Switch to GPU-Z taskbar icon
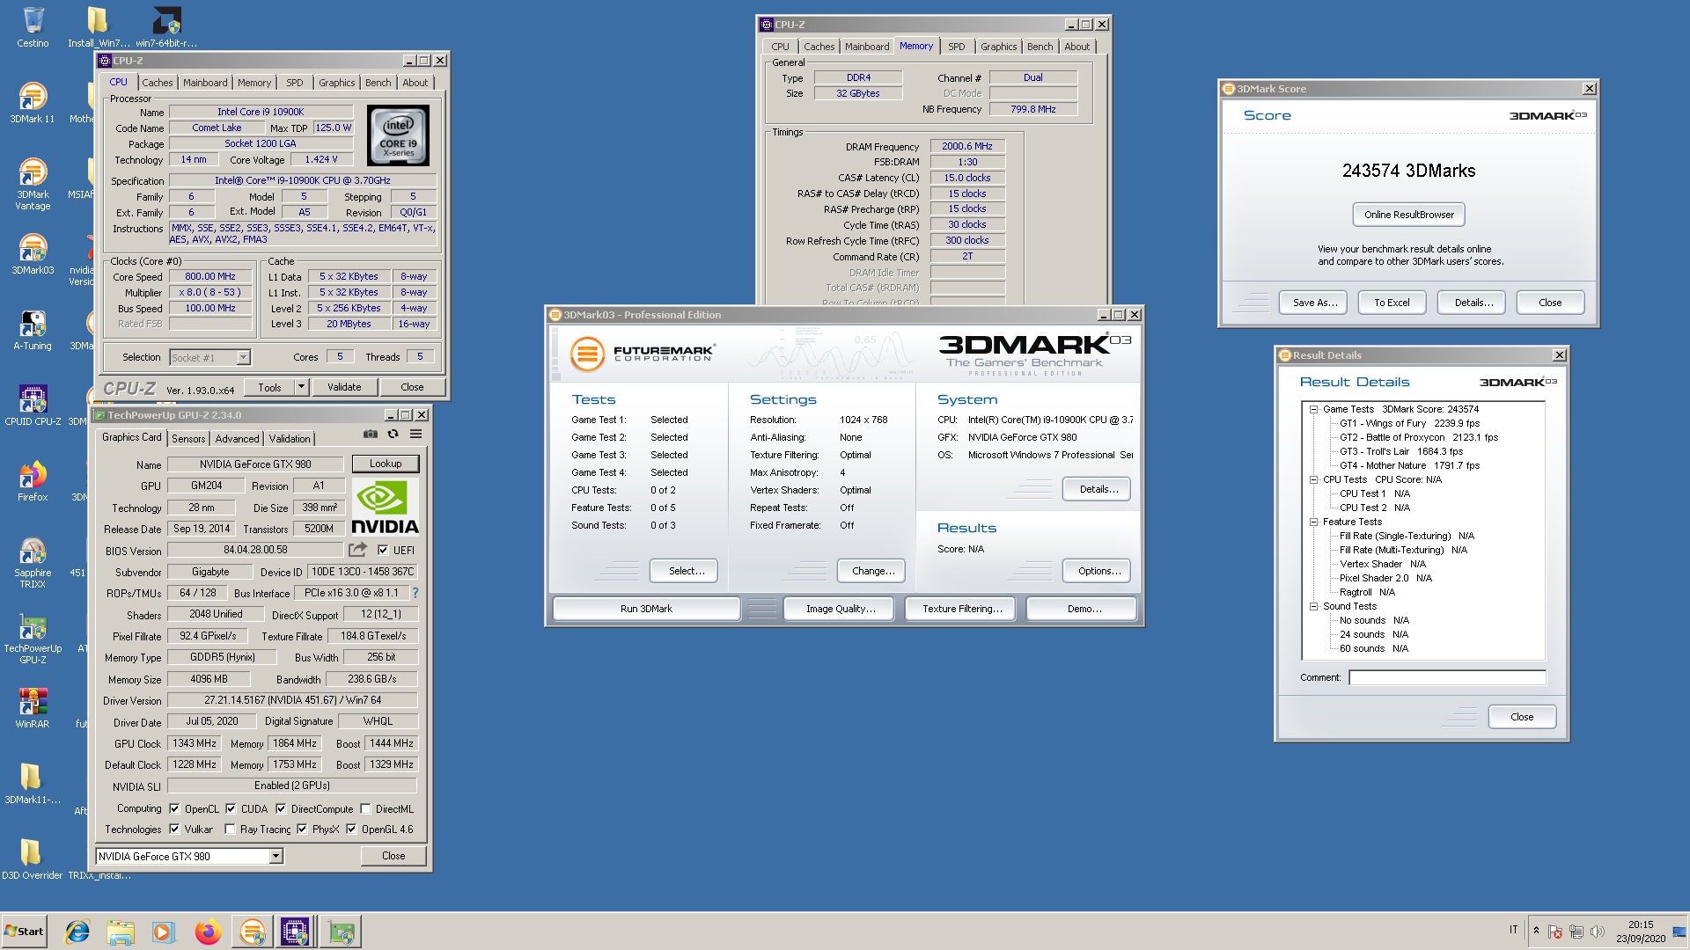 342,932
